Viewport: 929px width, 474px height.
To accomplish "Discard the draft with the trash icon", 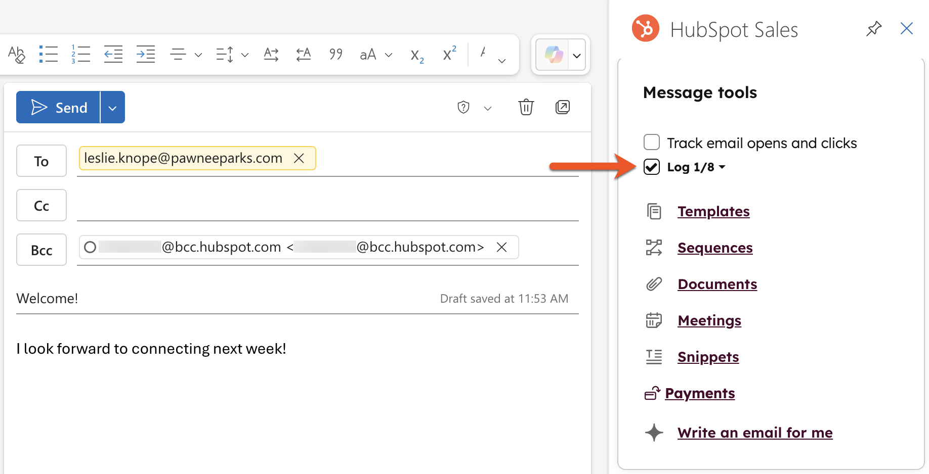I will pos(526,107).
